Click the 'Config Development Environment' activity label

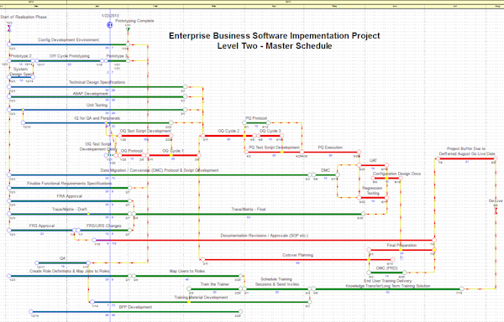tap(69, 39)
